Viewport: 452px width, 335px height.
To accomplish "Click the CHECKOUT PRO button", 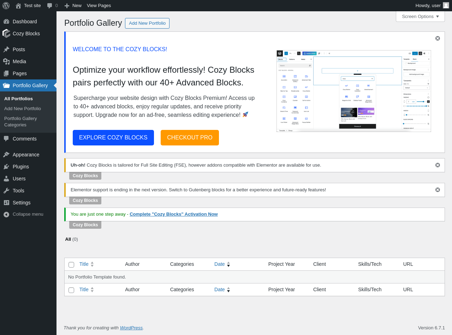I will [190, 138].
